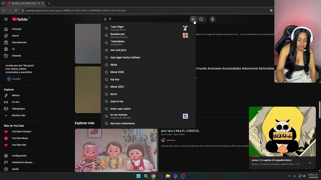The image size is (321, 180).
Task: Select the terror suggestion
Action: tap(148, 94)
